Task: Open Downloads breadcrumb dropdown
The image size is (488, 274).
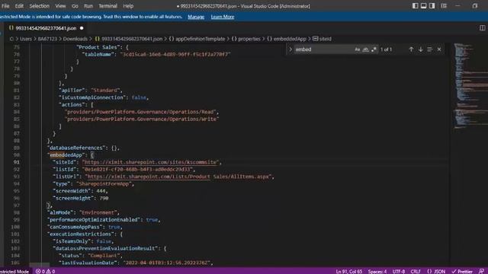Action: pos(75,39)
